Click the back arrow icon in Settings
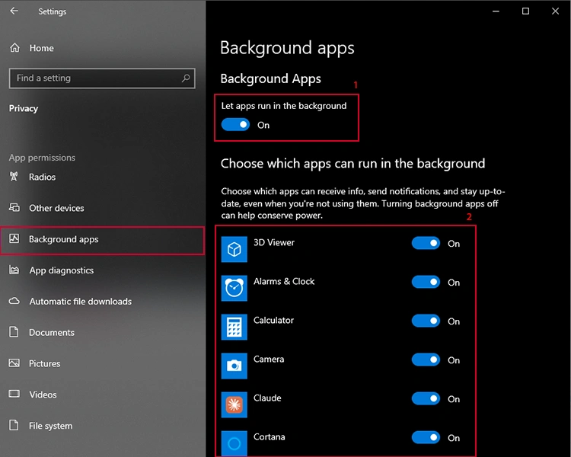The width and height of the screenshot is (571, 457). (x=14, y=11)
